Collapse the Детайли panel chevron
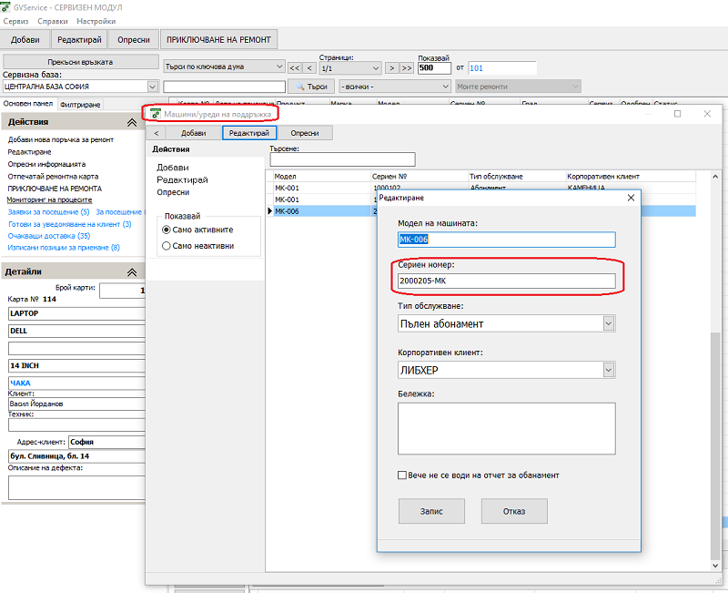Image resolution: width=728 pixels, height=593 pixels. [x=132, y=272]
